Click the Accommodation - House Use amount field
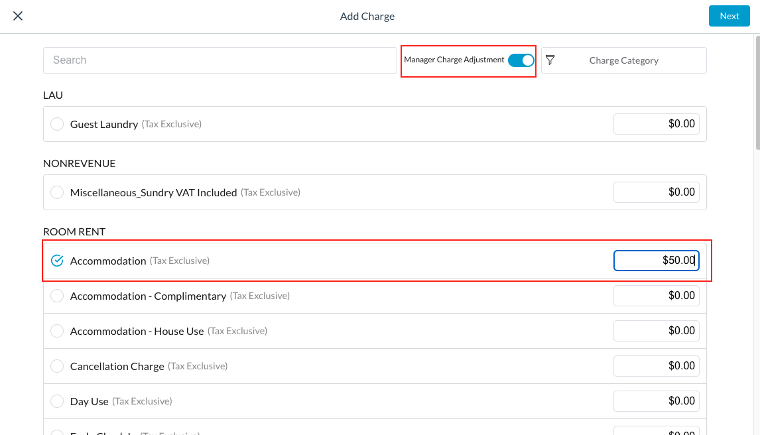Viewport: 760px width, 435px height. pos(656,331)
